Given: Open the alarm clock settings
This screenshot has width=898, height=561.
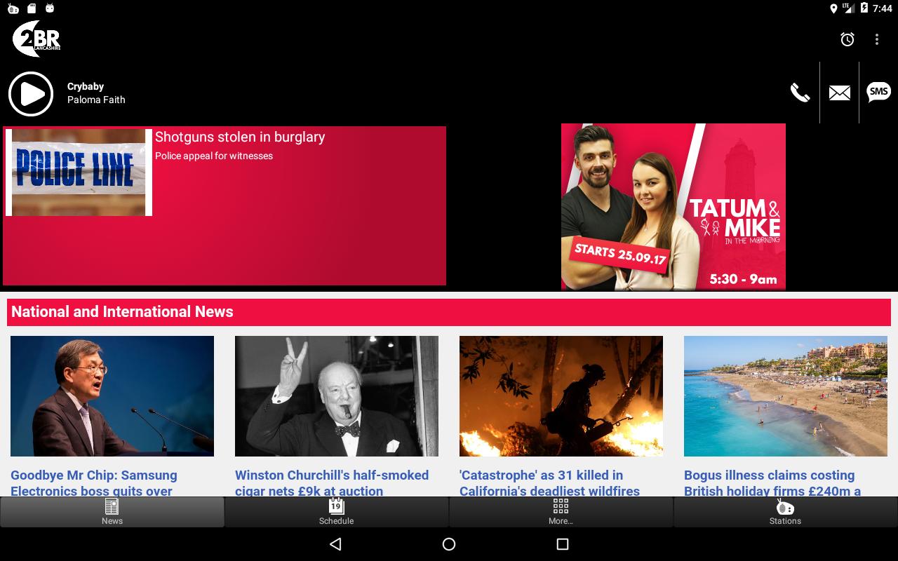Looking at the screenshot, I should [x=847, y=39].
